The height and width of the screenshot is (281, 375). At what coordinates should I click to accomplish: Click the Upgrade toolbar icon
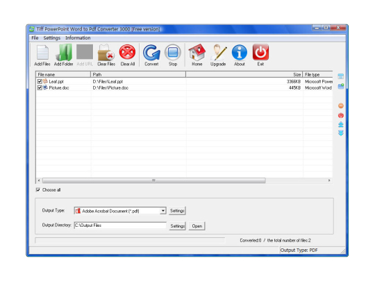pos(218,52)
